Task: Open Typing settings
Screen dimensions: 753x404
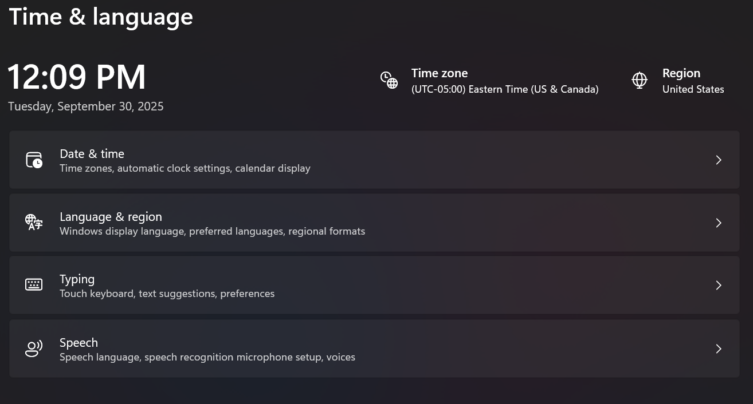Action: pyautogui.click(x=374, y=285)
